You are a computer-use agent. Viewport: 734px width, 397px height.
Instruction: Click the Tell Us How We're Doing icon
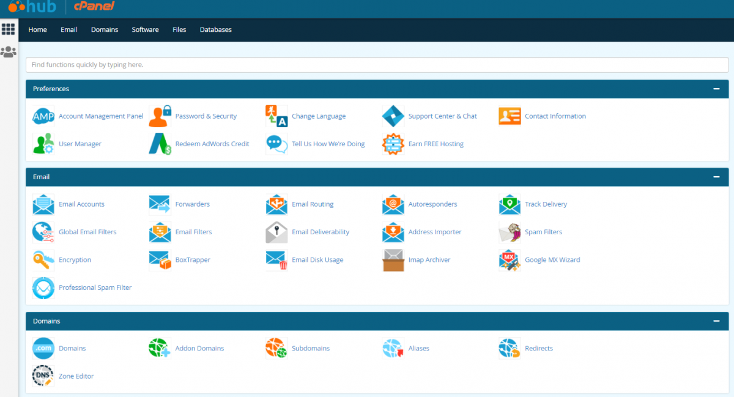tap(276, 144)
